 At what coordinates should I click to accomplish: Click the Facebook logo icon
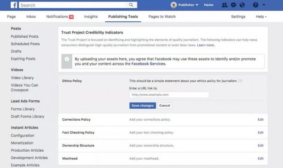click(x=14, y=5)
